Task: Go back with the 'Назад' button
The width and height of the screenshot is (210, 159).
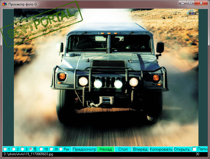Action: tap(106, 149)
